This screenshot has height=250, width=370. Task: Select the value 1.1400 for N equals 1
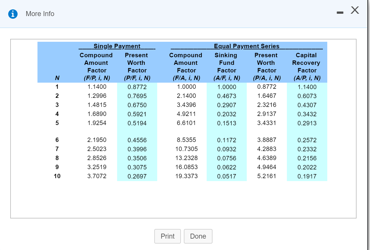point(97,87)
